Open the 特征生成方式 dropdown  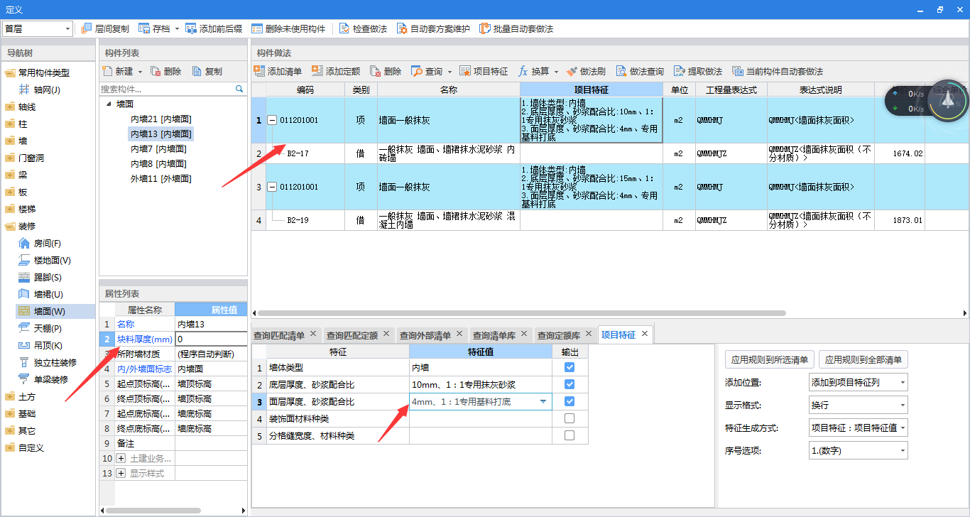902,428
